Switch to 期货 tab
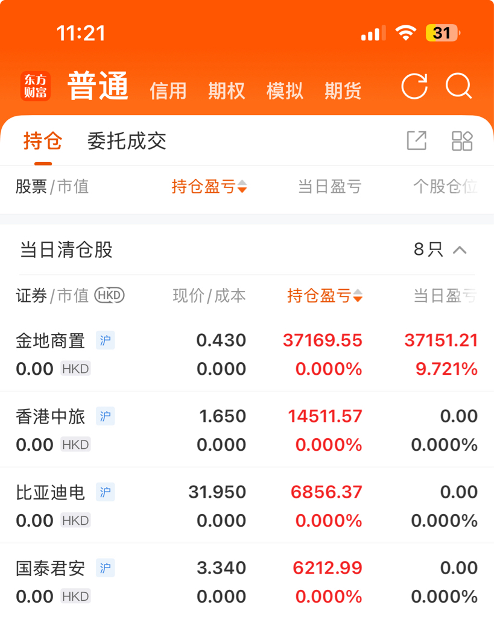The image size is (494, 617). [343, 91]
